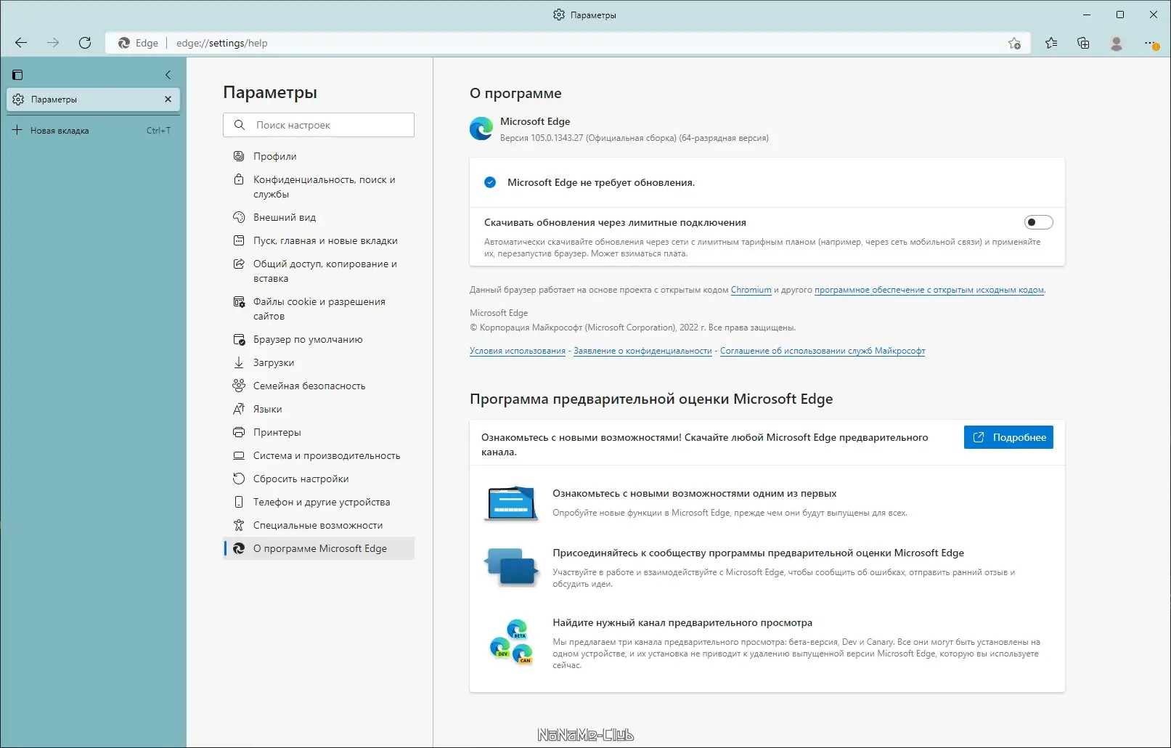Open Браузер по умолчанию section

[x=319, y=339]
